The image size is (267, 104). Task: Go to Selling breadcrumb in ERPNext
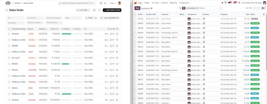17,3
